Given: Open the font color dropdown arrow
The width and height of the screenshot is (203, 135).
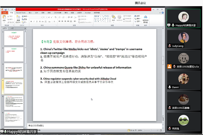Looking at the screenshot, I should click(56, 22).
